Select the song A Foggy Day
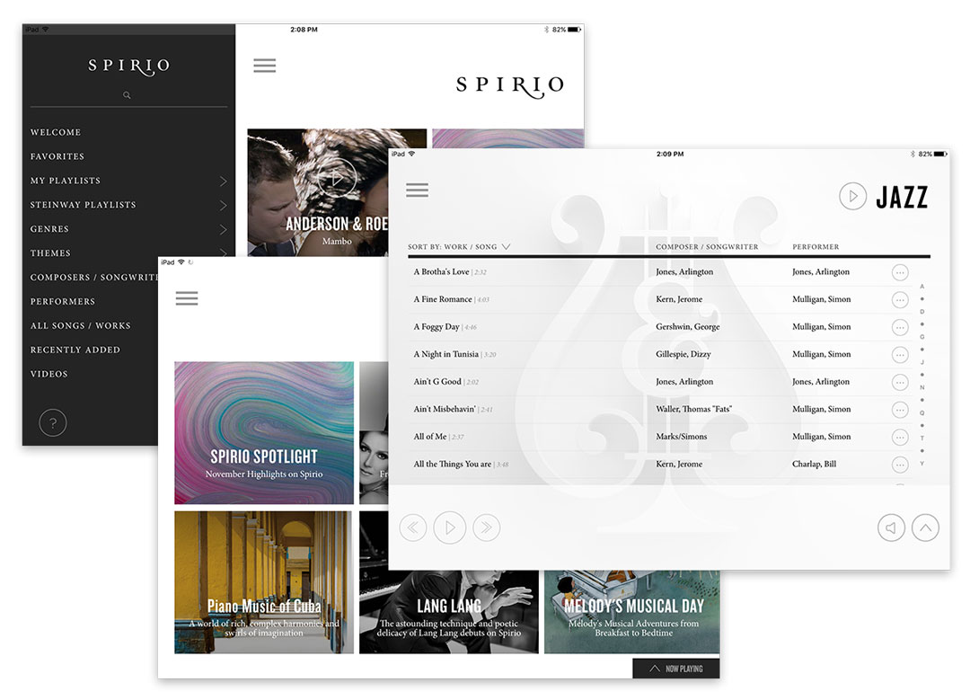The image size is (970, 700). (436, 327)
